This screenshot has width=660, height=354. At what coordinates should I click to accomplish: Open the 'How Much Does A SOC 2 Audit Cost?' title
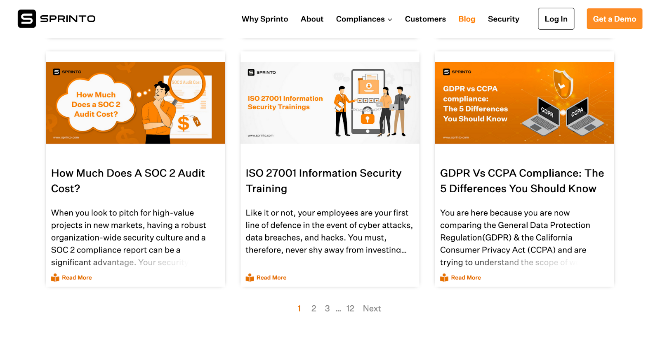pos(128,181)
